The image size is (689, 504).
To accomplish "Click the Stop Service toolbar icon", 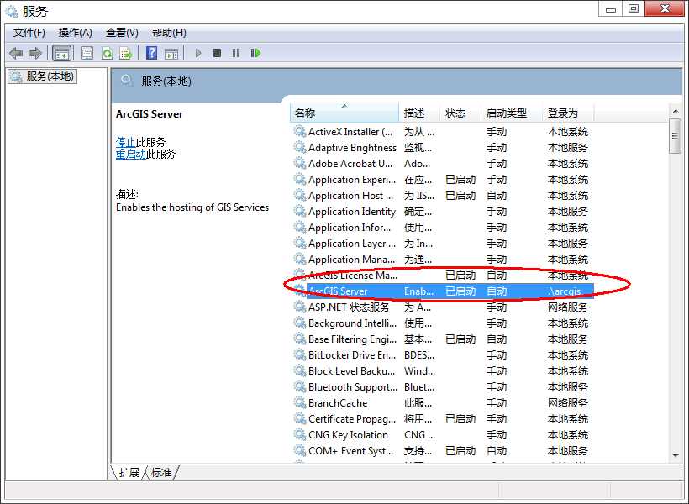I will (216, 53).
